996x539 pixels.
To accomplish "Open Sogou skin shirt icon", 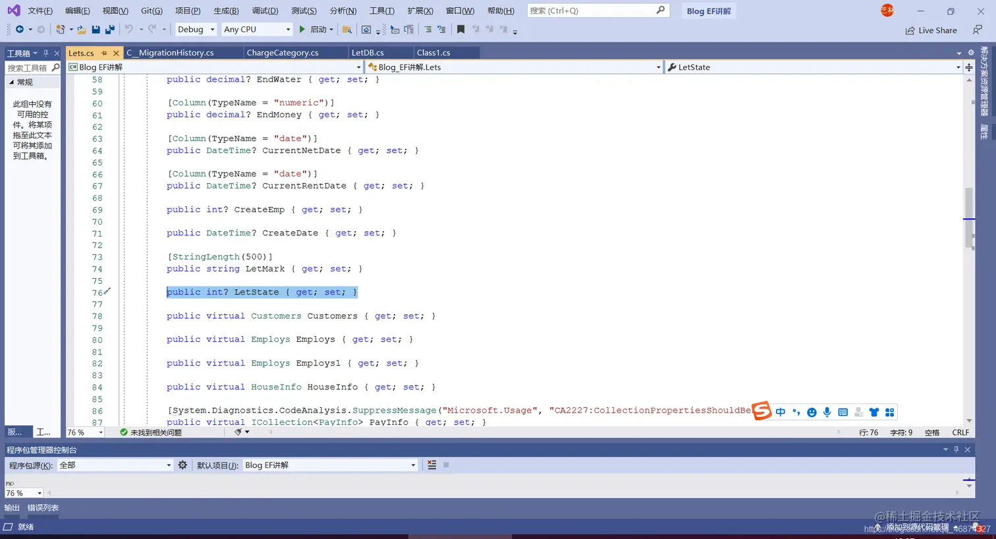I will point(874,412).
